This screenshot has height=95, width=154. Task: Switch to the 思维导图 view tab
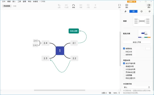tap(7, 6)
